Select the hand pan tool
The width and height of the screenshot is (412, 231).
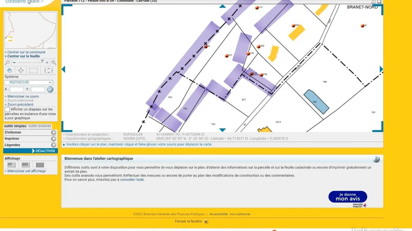pyautogui.click(x=10, y=70)
